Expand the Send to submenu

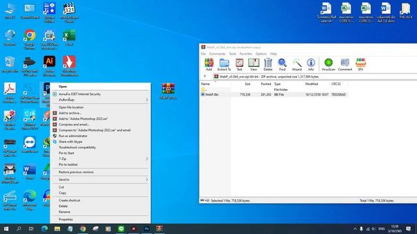100,179
